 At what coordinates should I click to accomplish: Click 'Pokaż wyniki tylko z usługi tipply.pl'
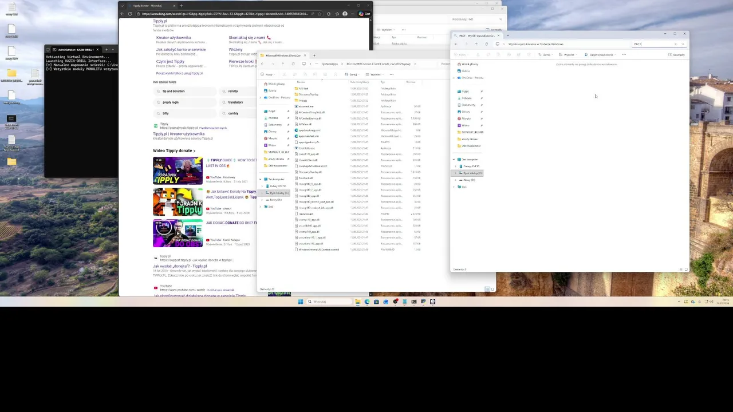pyautogui.click(x=179, y=73)
